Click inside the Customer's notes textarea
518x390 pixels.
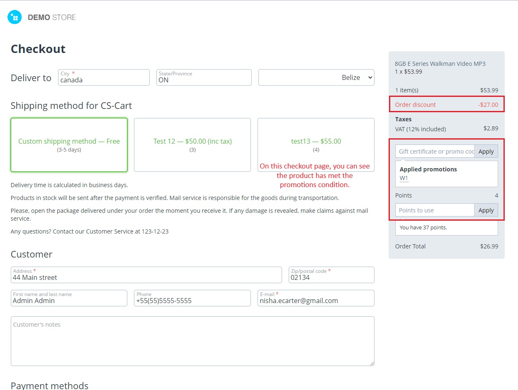(192, 341)
